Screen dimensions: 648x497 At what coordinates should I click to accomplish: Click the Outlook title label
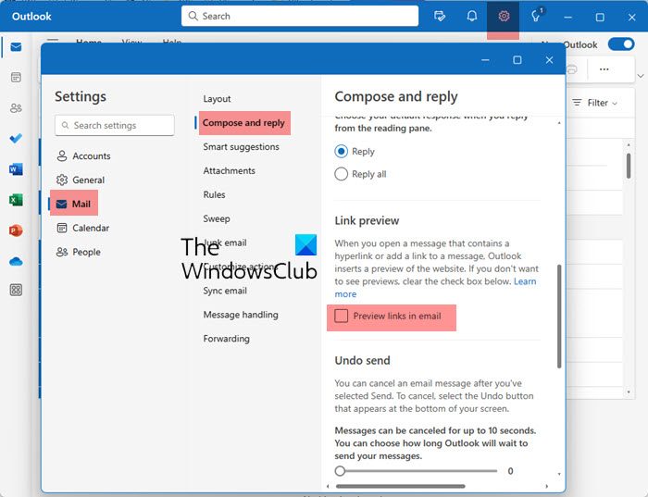pos(31,17)
